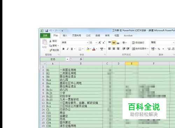
Task: Toggle Center horizontal alignment
Action: (114, 49)
